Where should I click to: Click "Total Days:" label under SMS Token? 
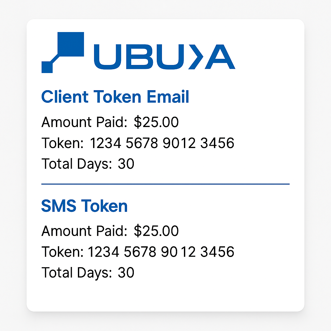tap(77, 272)
